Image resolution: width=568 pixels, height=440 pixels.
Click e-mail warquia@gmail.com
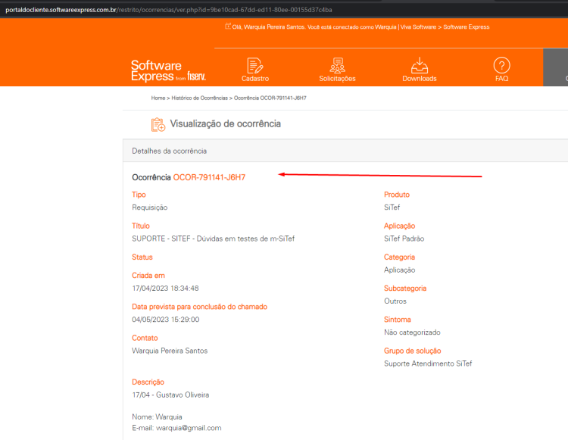189,428
